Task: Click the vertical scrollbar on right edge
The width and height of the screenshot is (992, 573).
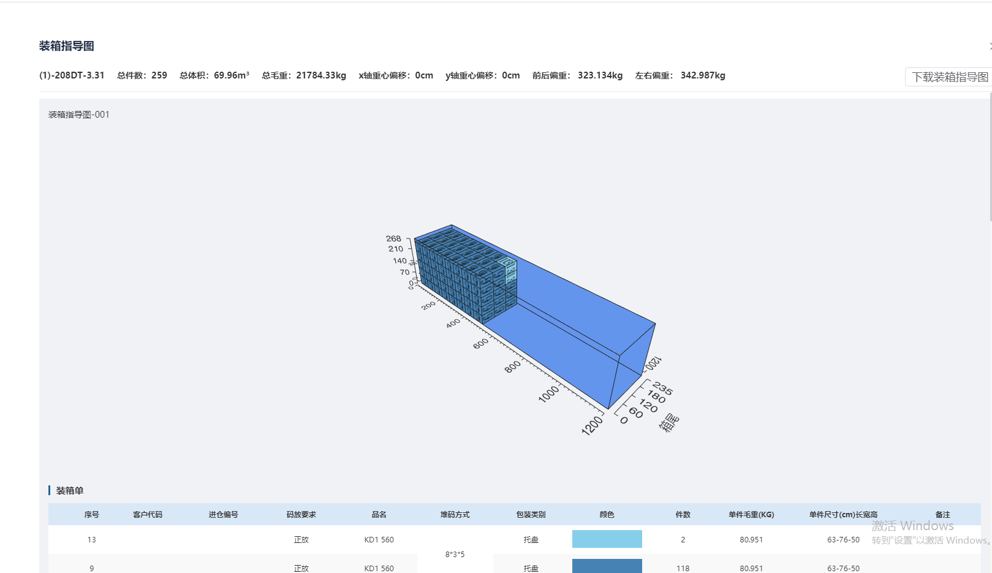Action: (990, 156)
